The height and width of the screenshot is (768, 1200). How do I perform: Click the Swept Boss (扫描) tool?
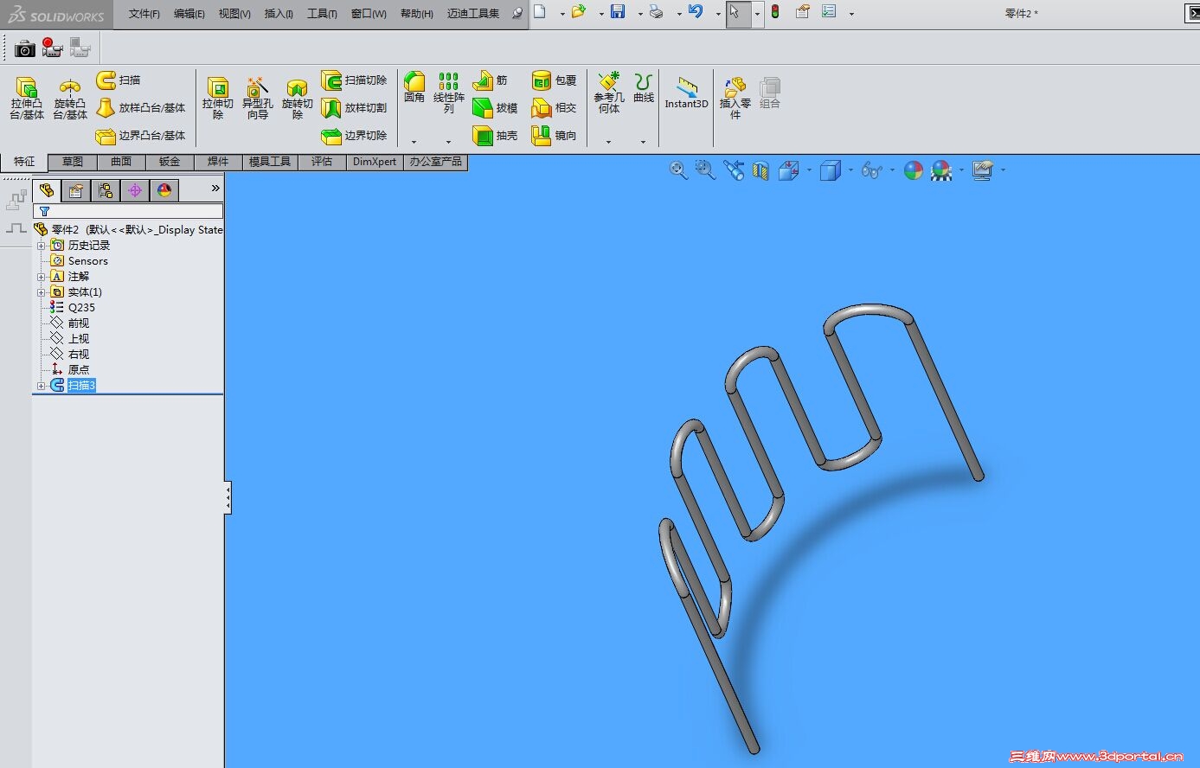[119, 80]
